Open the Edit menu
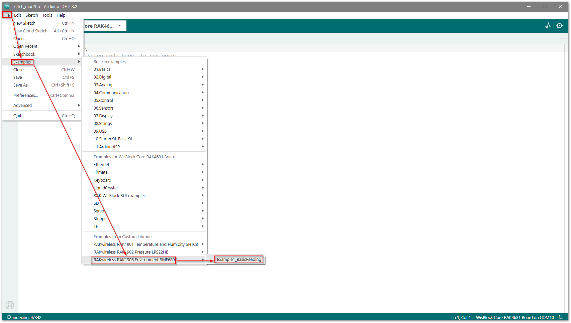 (x=18, y=15)
